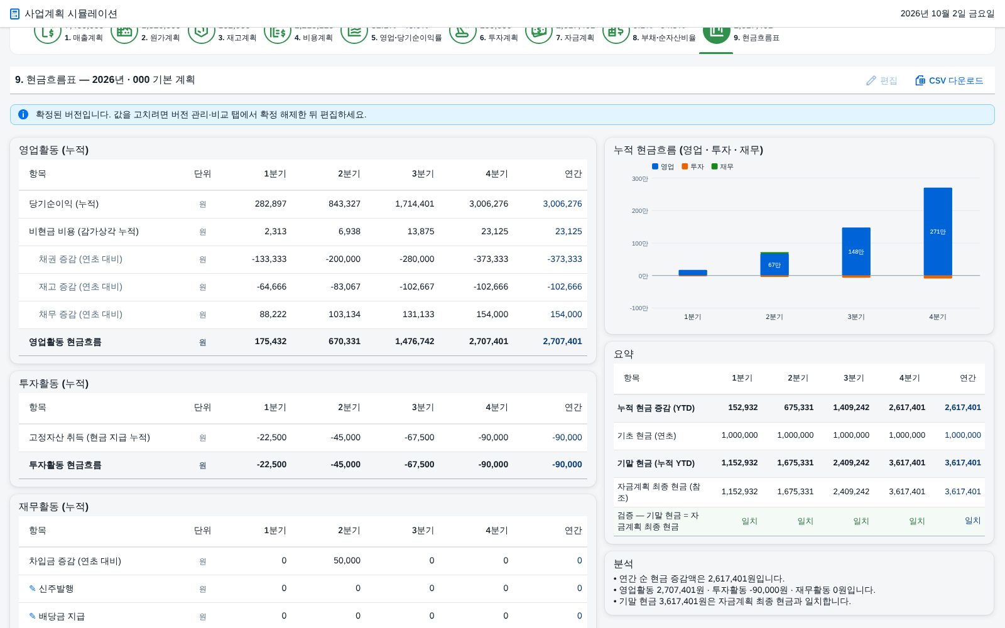Open the 1. 매출계획 tab
Image resolution: width=1005 pixels, height=628 pixels.
click(x=84, y=38)
